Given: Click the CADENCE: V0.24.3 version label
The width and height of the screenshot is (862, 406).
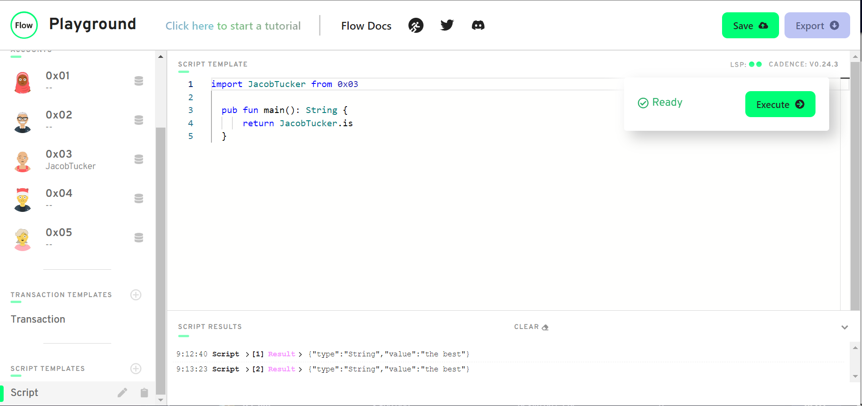Looking at the screenshot, I should 803,64.
